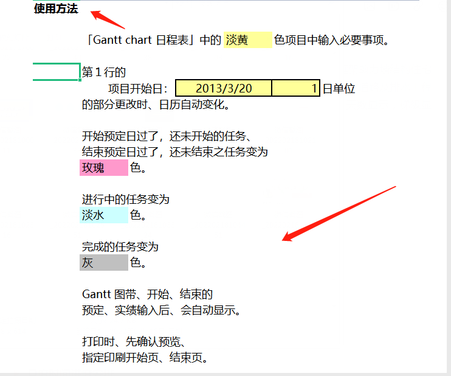Click the line 预定、实绩输入后、会自动显示。
The image size is (451, 376).
coord(161,310)
